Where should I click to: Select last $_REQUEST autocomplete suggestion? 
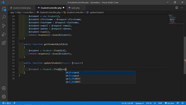100,82
